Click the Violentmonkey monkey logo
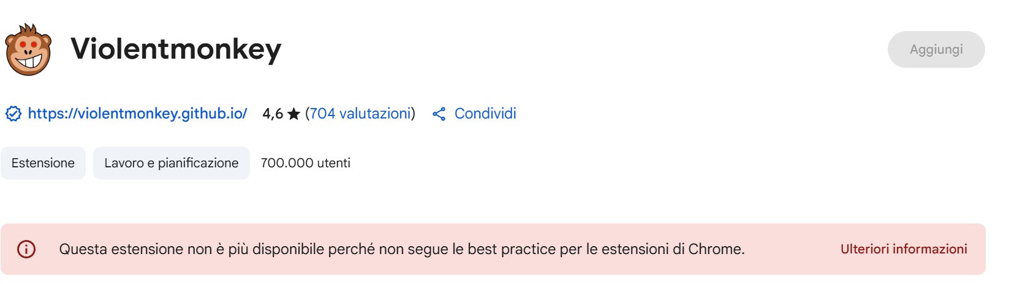The image size is (1017, 284). tap(28, 50)
